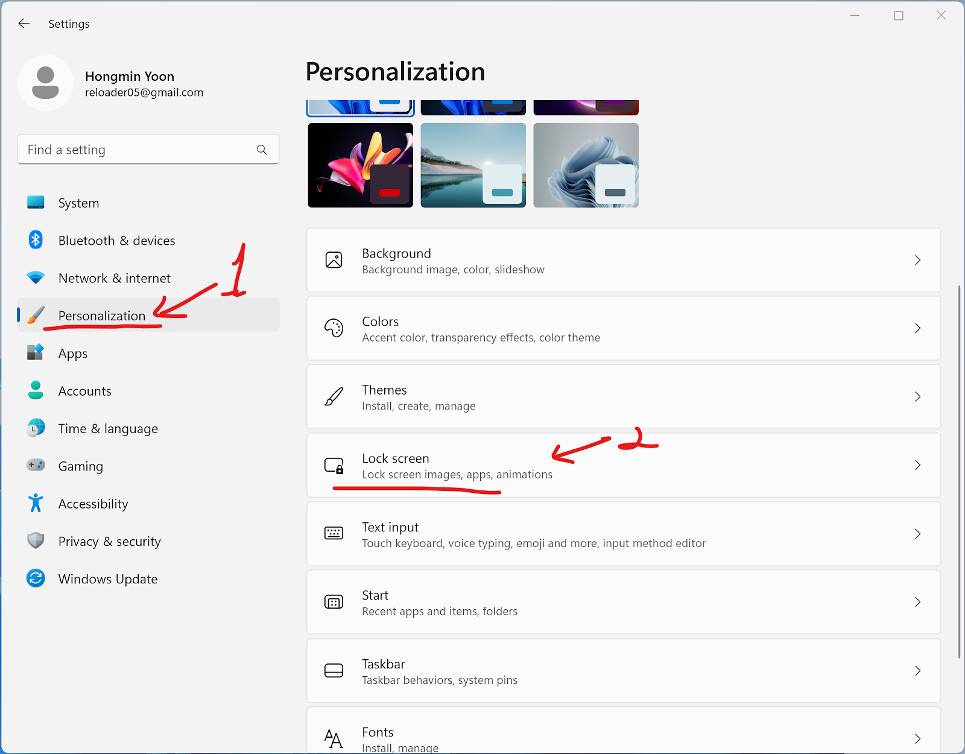
Task: Click the Themes brush icon
Action: pyautogui.click(x=334, y=397)
